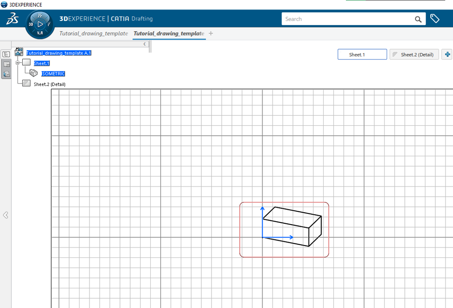453x308 pixels.
Task: Click the Tutorial_drawing_template A.1 root icon
Action: coord(18,51)
